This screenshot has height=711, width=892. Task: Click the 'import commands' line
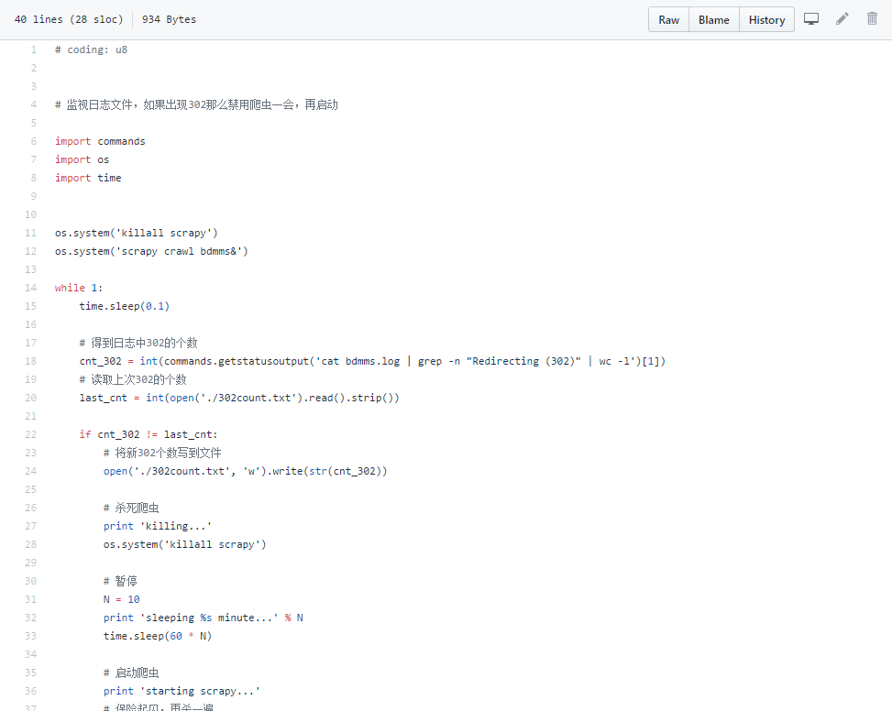[x=100, y=141]
